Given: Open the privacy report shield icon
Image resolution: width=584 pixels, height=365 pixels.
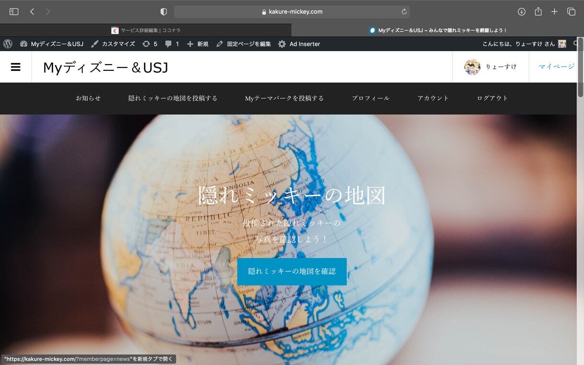Looking at the screenshot, I should 164,11.
